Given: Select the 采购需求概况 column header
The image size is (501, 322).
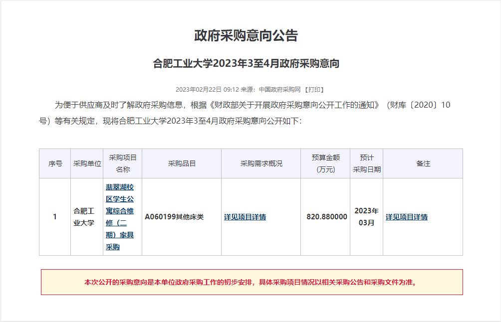Looking at the screenshot, I should [261, 163].
